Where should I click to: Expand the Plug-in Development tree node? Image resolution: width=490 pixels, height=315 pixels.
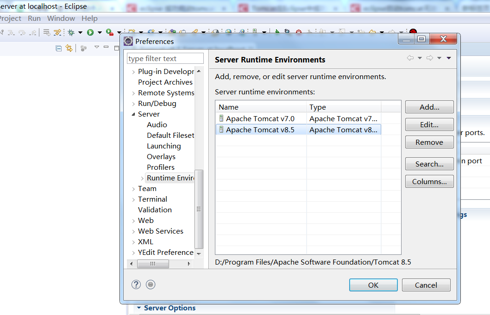(133, 72)
